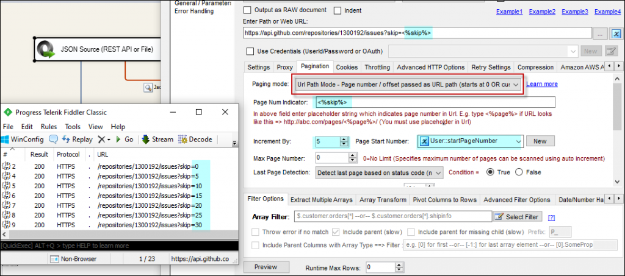Open the Paging mode dropdown
Screen dimensions: 625x276
[516, 84]
